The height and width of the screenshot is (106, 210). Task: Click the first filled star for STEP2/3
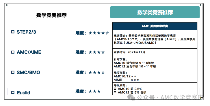pyautogui.click(x=90, y=33)
